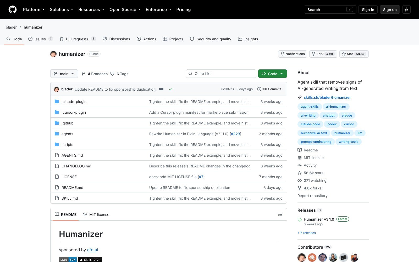Viewport: 419px width, 262px height.
Task: Open the Enterprise dropdown
Action: click(158, 9)
